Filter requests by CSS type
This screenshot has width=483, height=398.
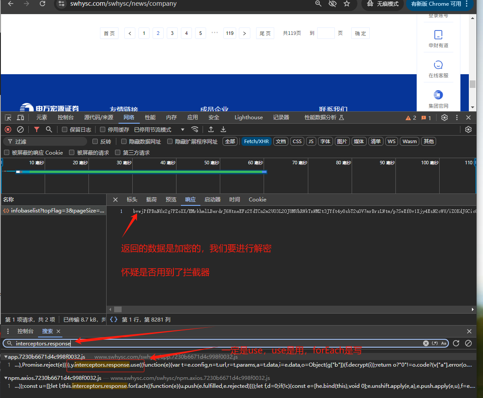[297, 141]
